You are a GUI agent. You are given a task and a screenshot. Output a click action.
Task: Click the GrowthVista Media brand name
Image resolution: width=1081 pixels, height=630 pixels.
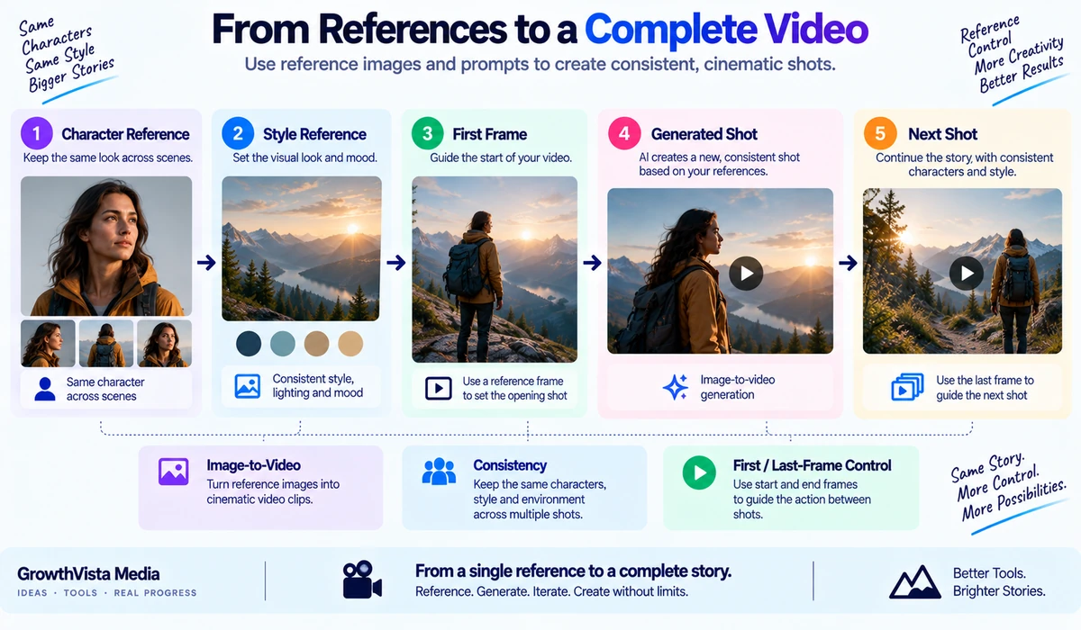(88, 573)
